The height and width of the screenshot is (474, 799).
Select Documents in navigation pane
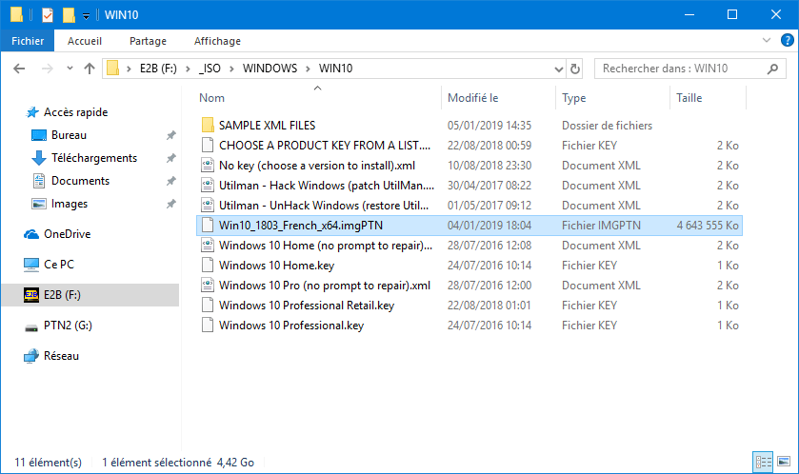coord(80,181)
